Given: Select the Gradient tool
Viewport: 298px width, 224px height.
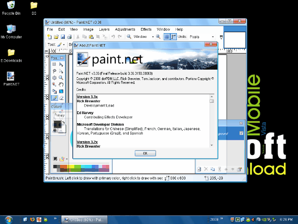Looking at the screenshot, I should 61,91.
